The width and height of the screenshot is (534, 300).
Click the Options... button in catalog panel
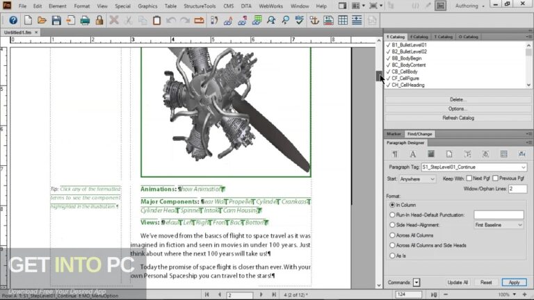click(458, 109)
